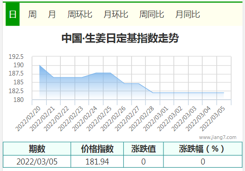
Task: Click the 2022/03/05 x-axis date label
Action: coord(213,119)
